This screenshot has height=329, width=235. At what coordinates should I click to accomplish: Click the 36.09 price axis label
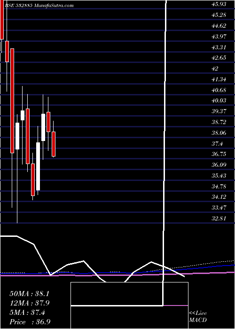(219, 164)
